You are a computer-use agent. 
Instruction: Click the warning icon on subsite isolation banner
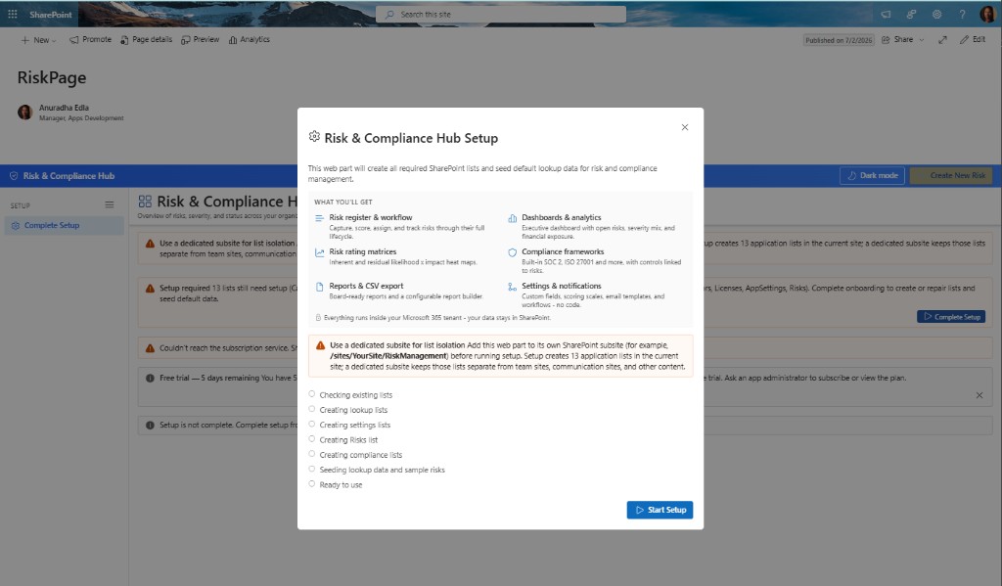point(150,244)
